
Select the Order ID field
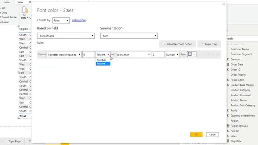click(235, 70)
